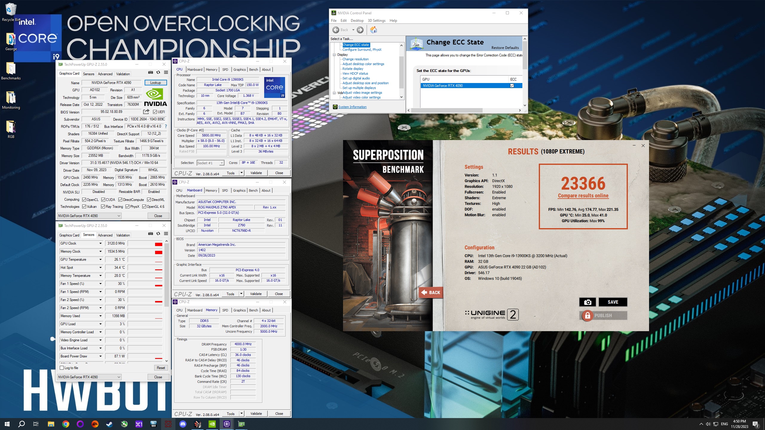Image resolution: width=765 pixels, height=430 pixels.
Task: Open the hamburger menu in top GPU-Z window
Action: [x=166, y=73]
